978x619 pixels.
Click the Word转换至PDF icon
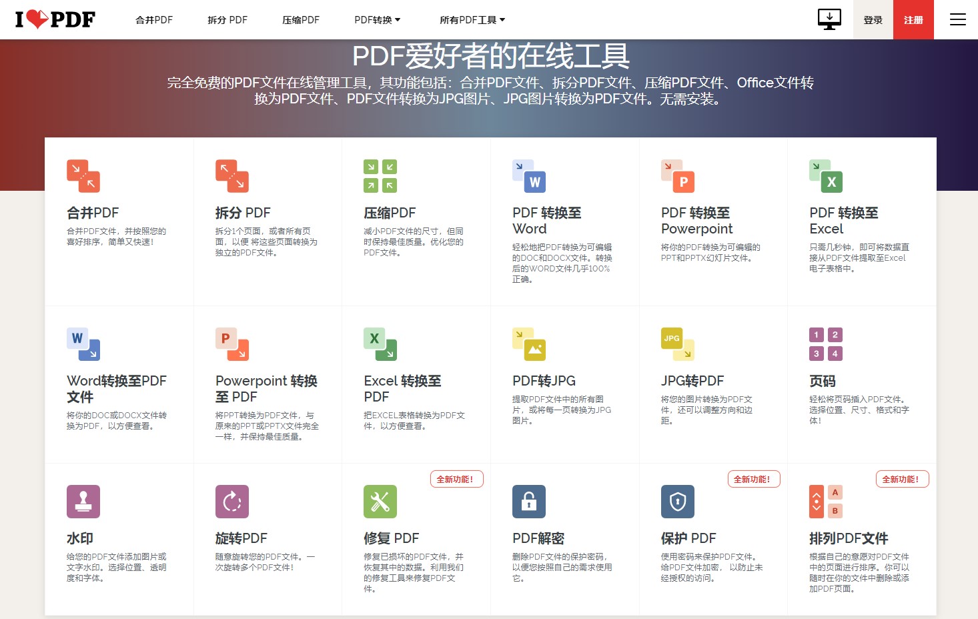(83, 344)
